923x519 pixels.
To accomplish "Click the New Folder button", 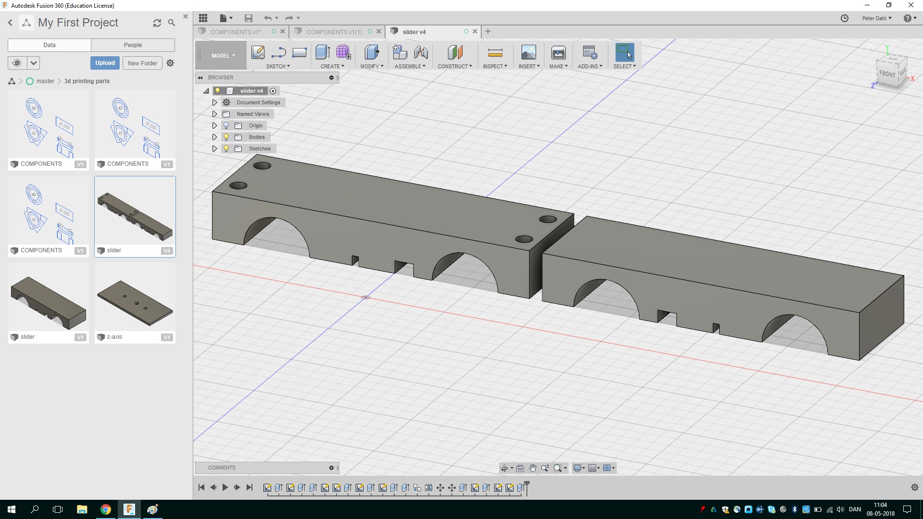I will 142,63.
